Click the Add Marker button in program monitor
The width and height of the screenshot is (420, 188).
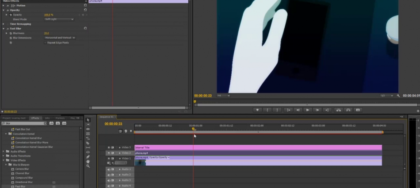258,110
